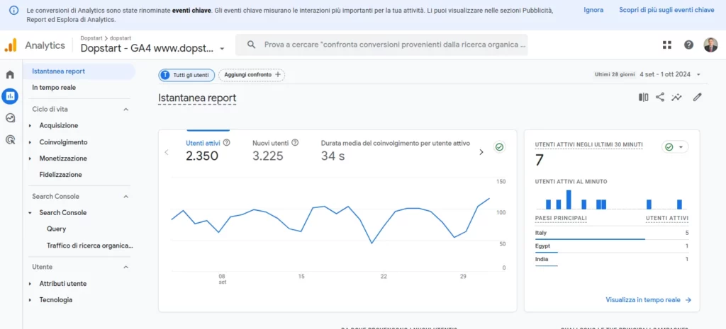Click the Dopstart breadcrumb link

pos(91,38)
